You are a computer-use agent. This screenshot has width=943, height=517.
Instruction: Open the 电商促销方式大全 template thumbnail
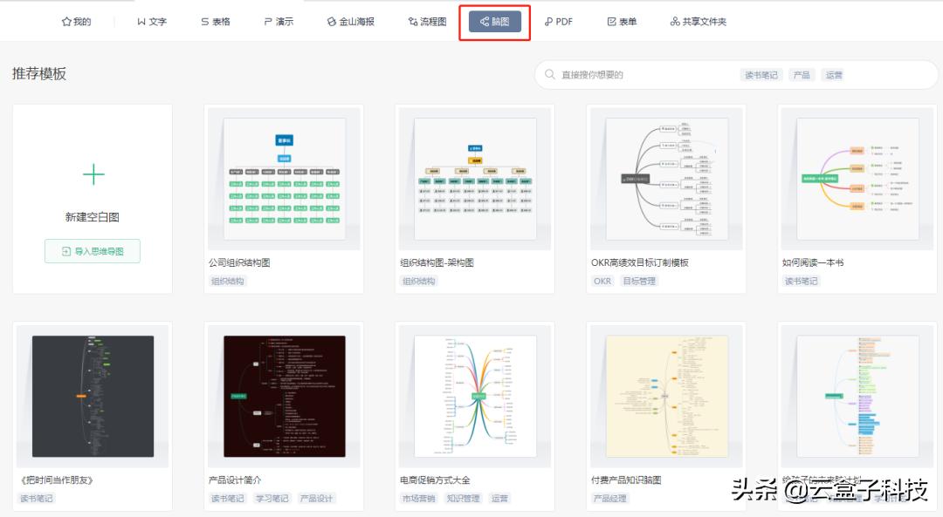click(x=475, y=397)
